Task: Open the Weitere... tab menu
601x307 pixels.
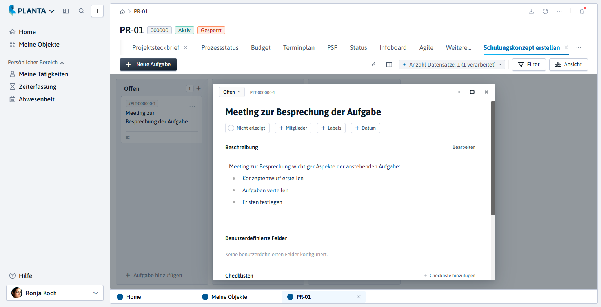Action: [459, 47]
